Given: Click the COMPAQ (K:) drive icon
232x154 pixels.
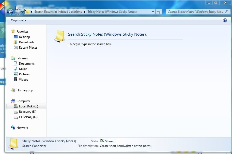Looking at the screenshot, I should click(16, 118).
